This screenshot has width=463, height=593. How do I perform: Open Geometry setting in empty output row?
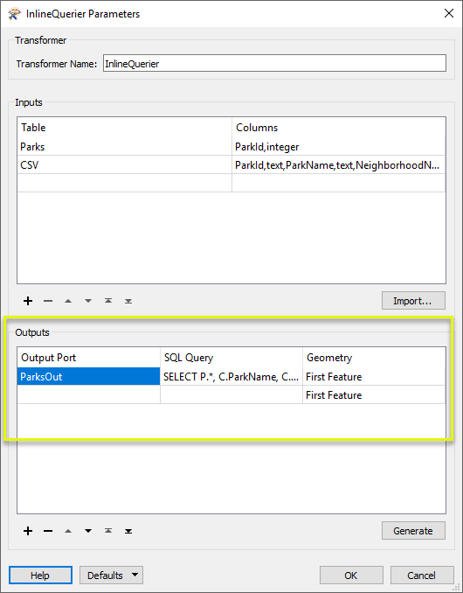tap(374, 394)
